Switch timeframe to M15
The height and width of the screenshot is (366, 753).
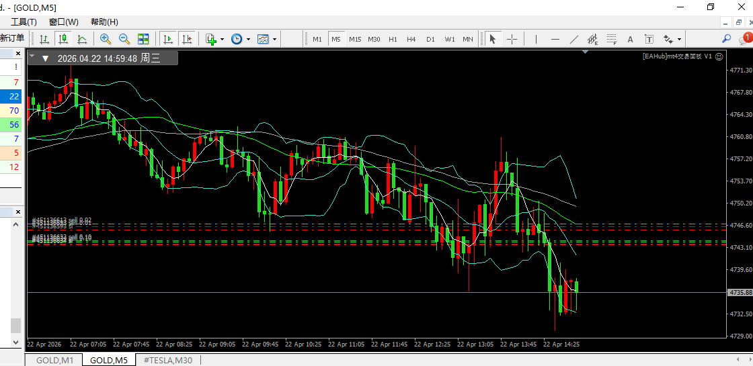coord(355,40)
